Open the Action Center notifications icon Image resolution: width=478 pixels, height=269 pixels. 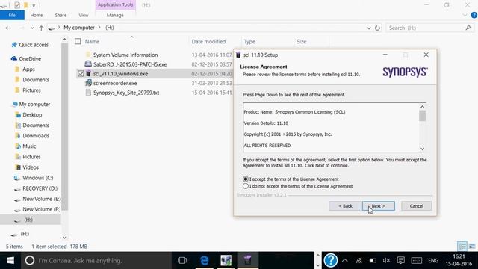coord(401,261)
